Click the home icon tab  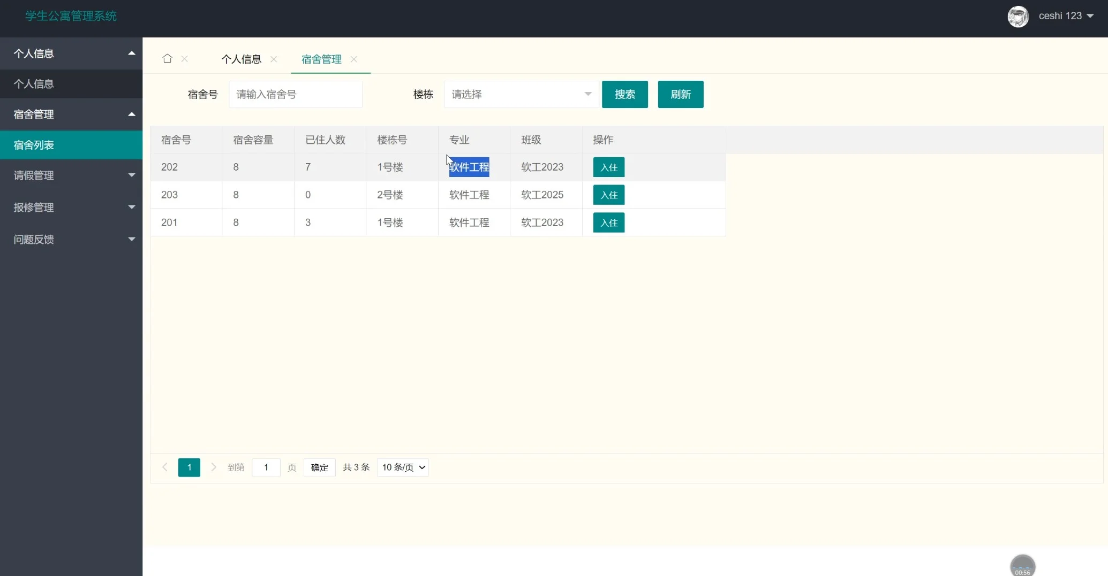(167, 59)
